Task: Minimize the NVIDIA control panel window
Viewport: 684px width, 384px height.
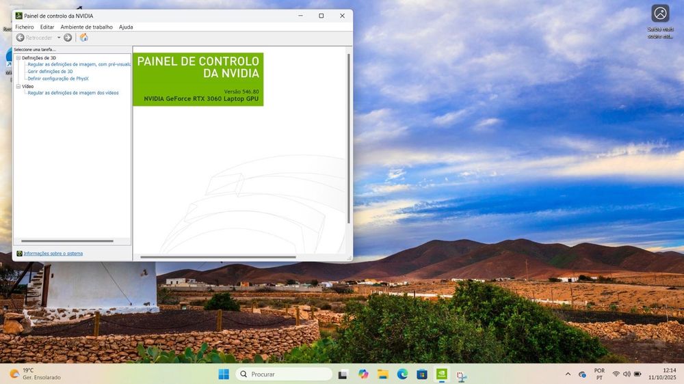Action: (x=300, y=16)
